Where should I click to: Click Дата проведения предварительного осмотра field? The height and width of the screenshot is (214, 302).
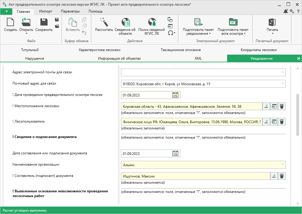point(151,95)
